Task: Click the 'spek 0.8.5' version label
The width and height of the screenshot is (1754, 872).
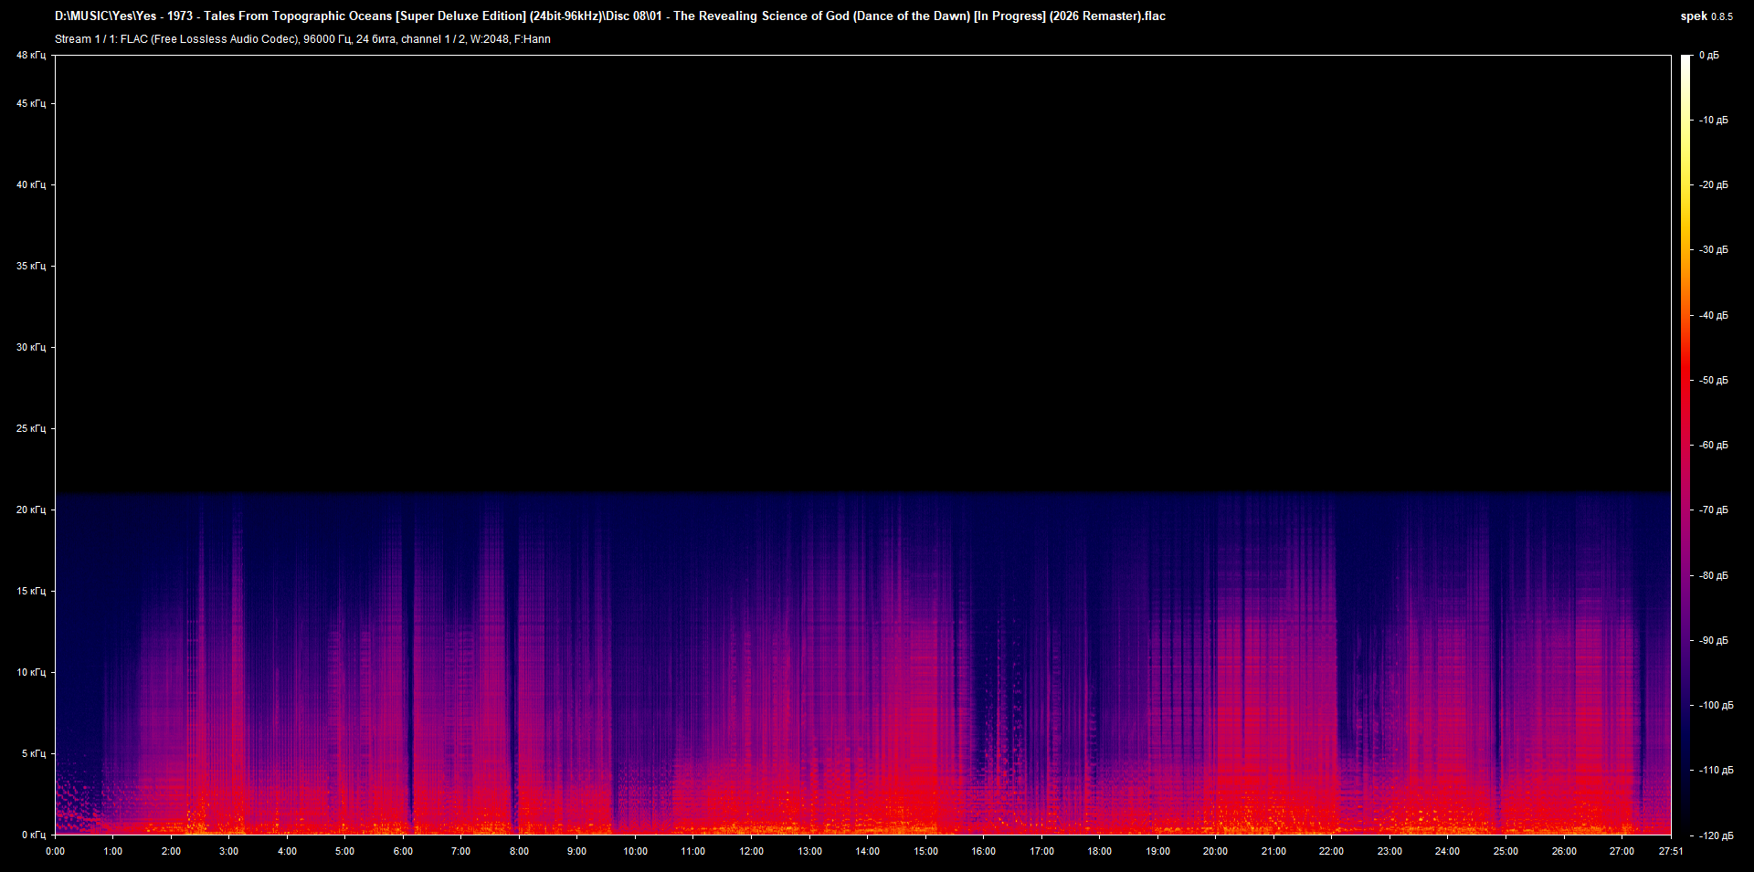Action: pyautogui.click(x=1706, y=16)
